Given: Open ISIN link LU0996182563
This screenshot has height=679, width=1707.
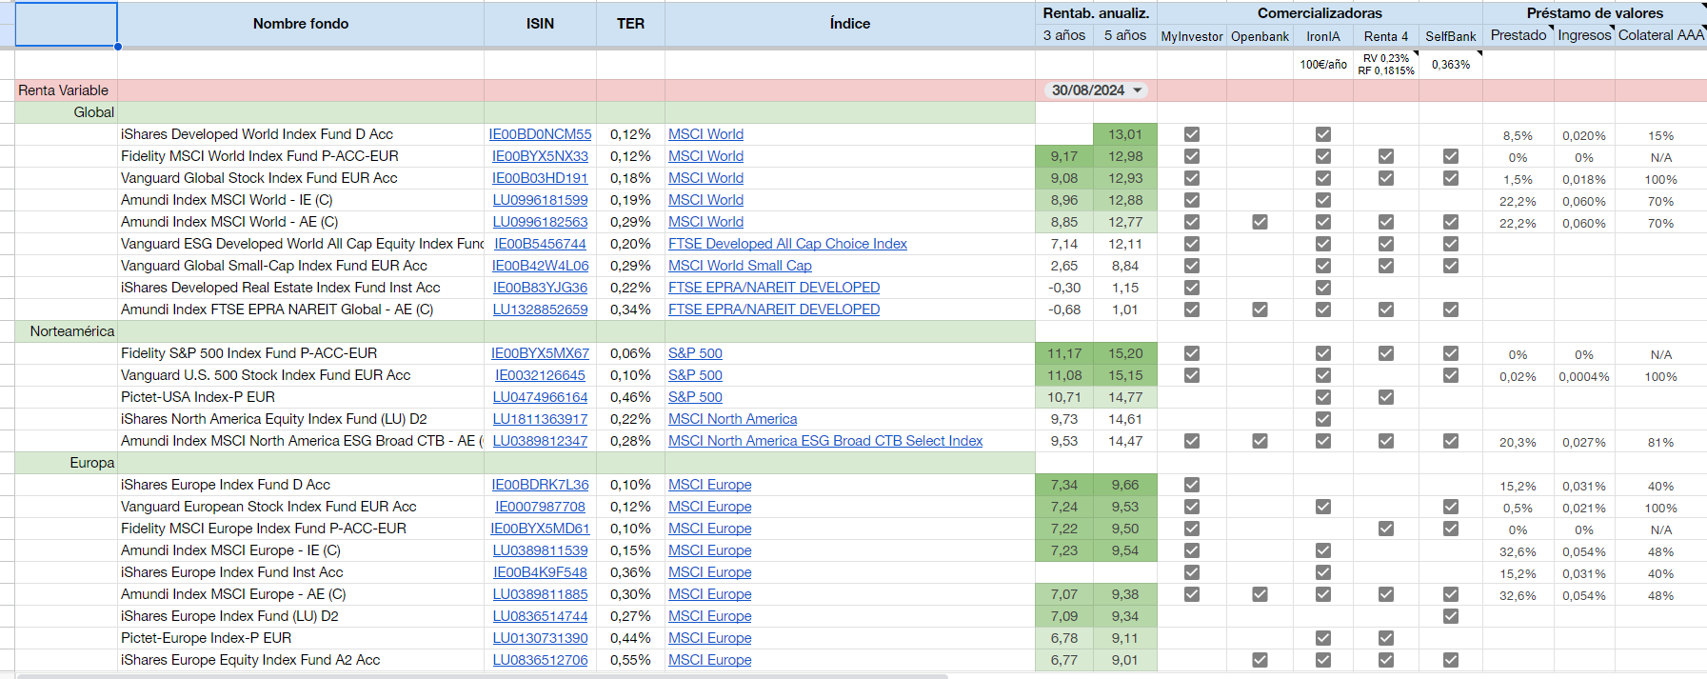Looking at the screenshot, I should pos(540,222).
